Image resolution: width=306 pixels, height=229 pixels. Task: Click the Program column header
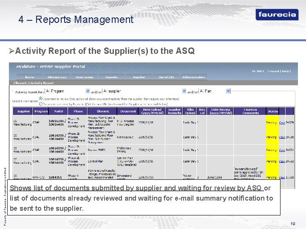(x=41, y=111)
